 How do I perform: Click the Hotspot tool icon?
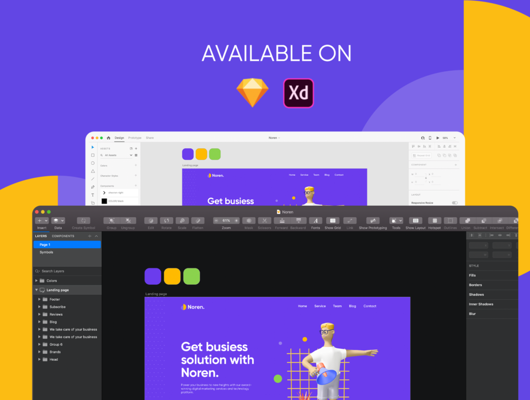point(435,221)
